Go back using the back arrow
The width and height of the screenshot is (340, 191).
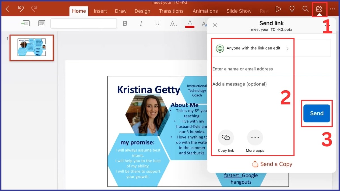point(7,9)
